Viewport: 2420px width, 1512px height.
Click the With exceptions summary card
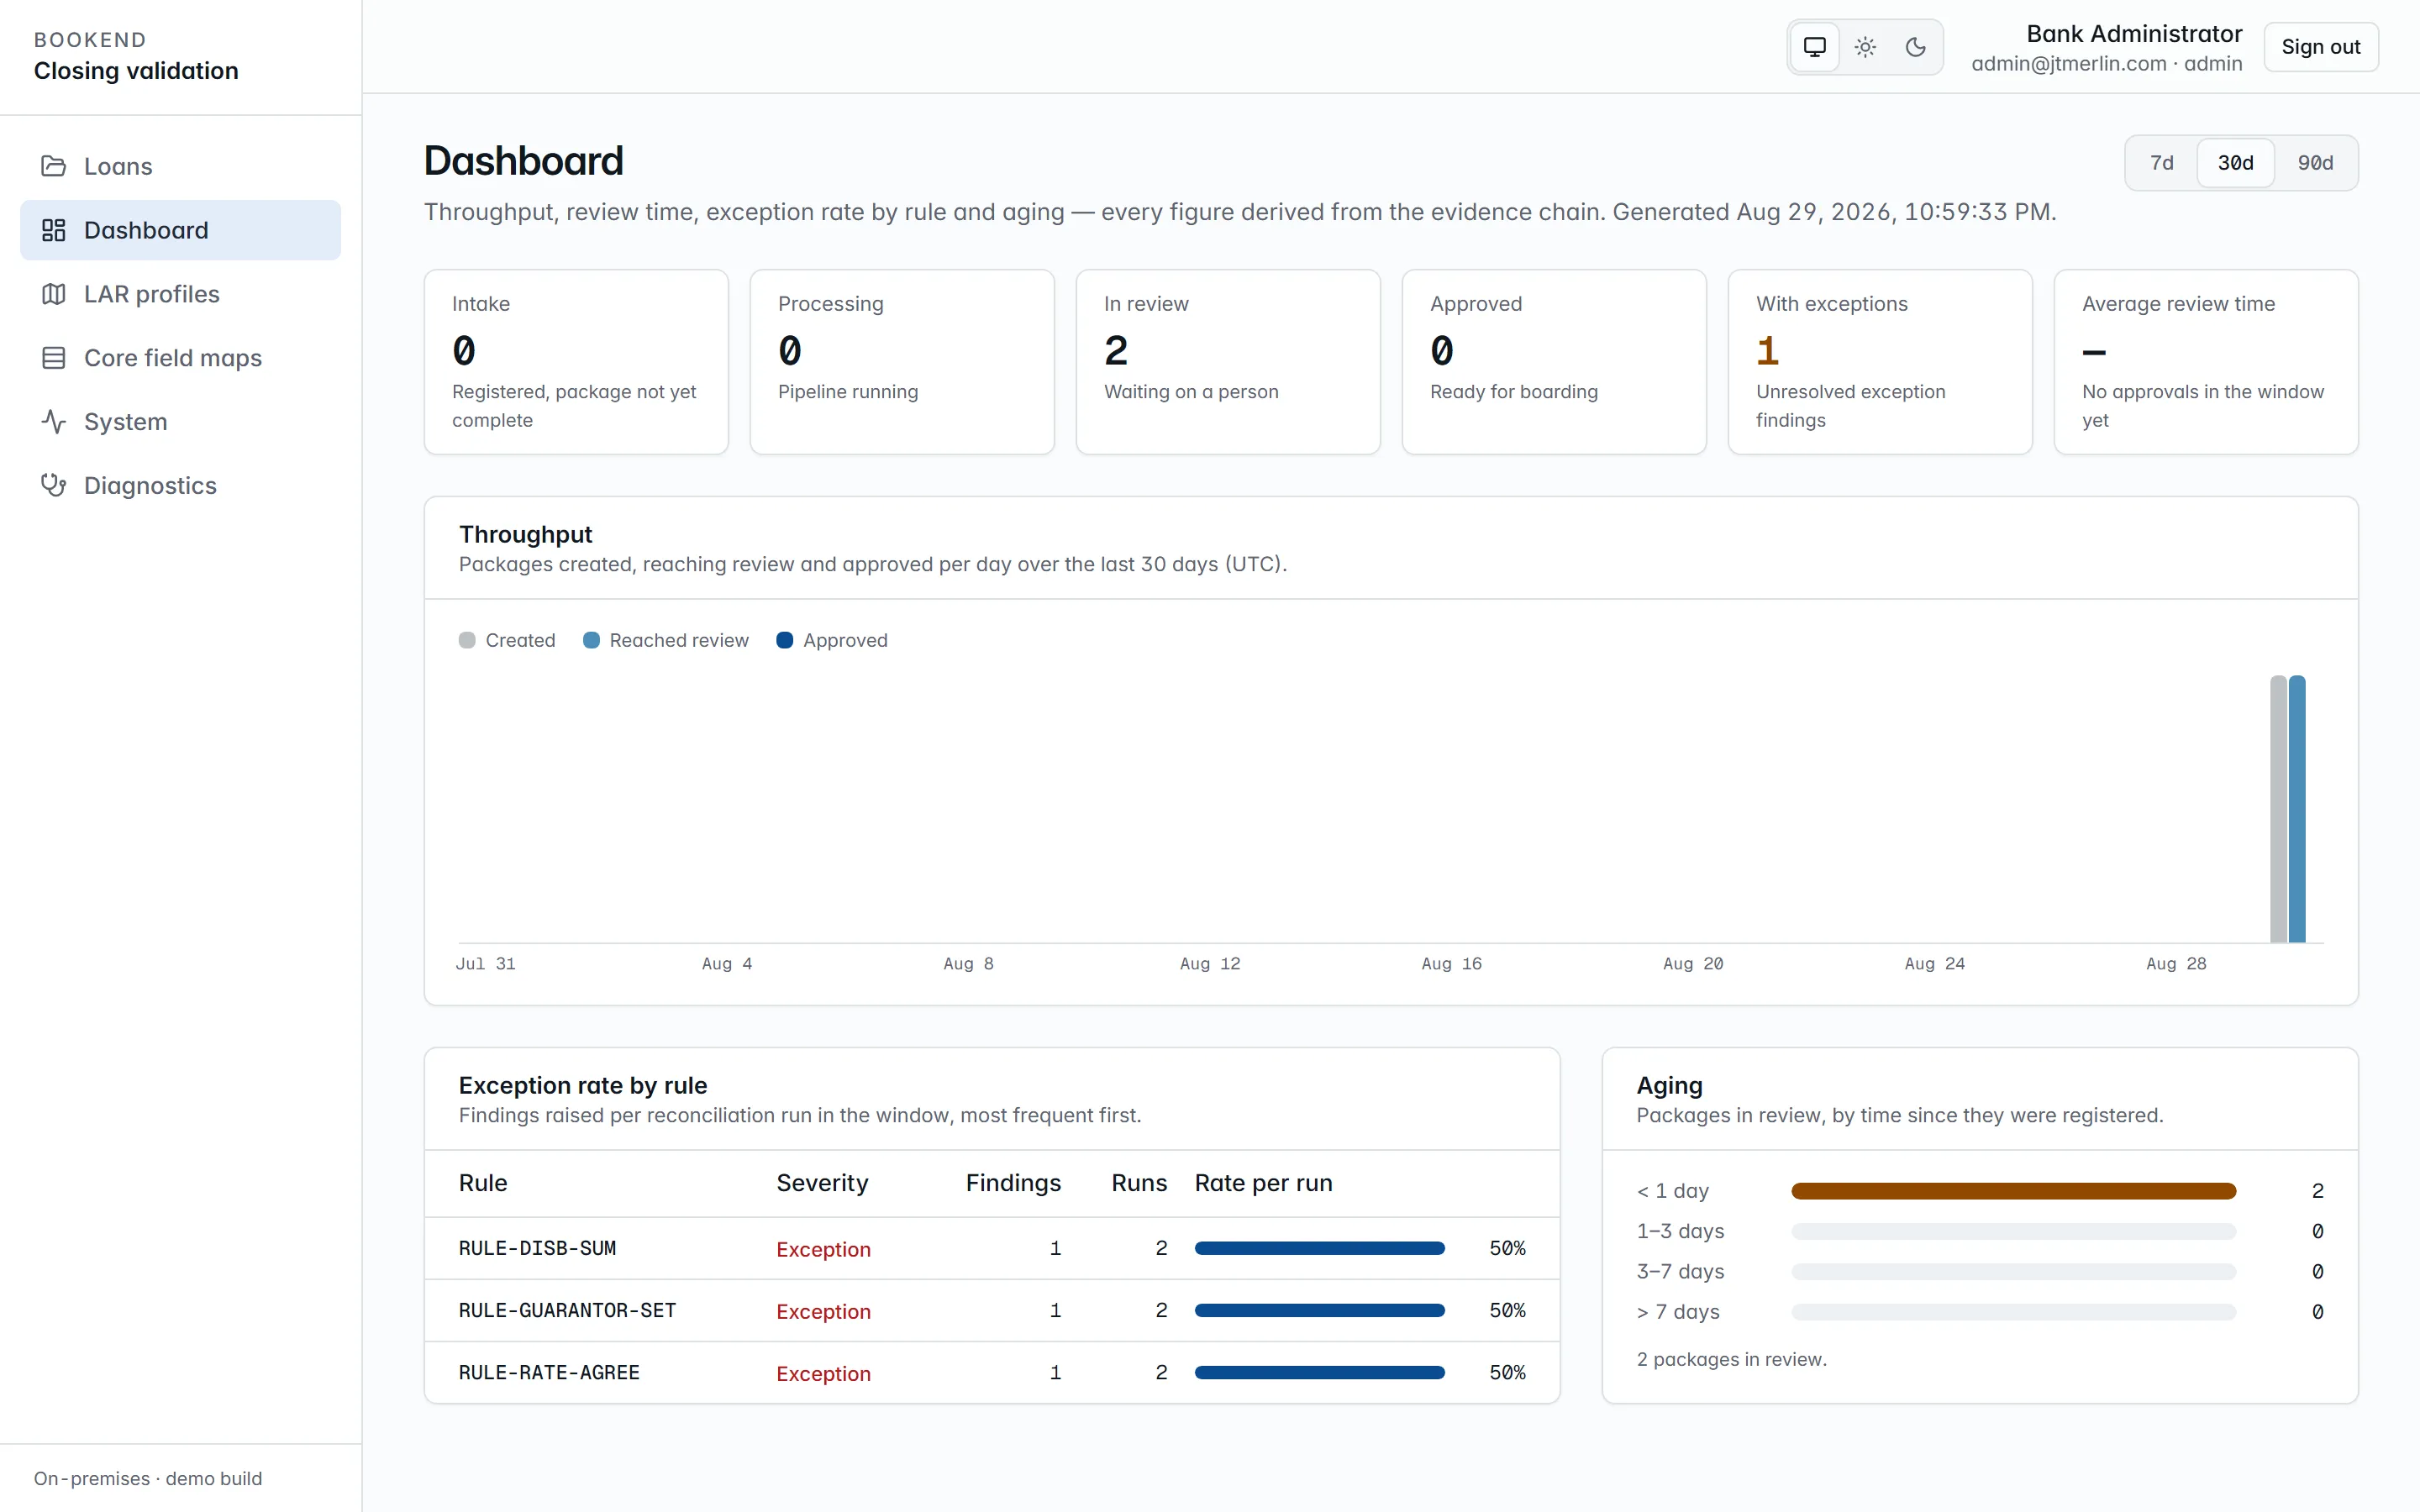(1880, 362)
